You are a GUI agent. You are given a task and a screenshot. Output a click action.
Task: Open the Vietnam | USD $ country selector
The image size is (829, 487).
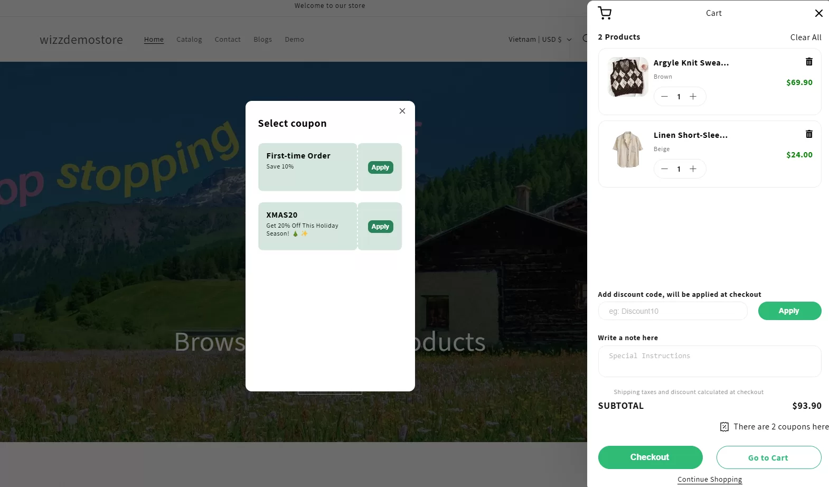point(540,40)
